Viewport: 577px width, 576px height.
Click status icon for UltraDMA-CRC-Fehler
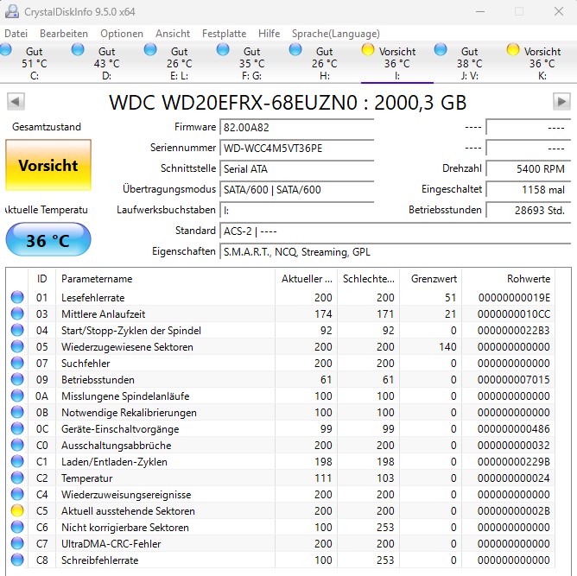coord(17,543)
